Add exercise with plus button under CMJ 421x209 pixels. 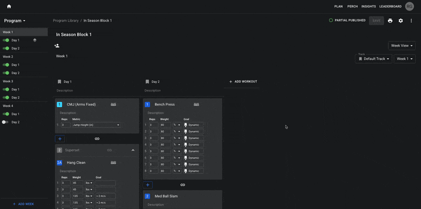tap(60, 139)
